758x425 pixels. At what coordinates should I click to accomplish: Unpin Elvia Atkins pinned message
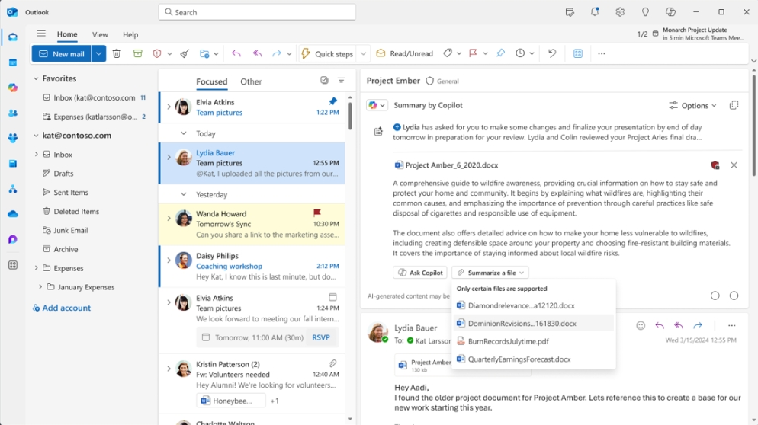pos(332,101)
